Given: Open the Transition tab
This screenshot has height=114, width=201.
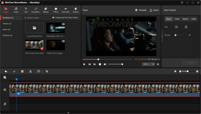Looking at the screenshot, I should 36,10.
